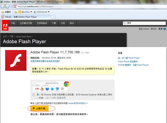Image resolution: width=167 pixels, height=123 pixels.
Task: Click the Adobe site search field
Action: coord(144,23)
